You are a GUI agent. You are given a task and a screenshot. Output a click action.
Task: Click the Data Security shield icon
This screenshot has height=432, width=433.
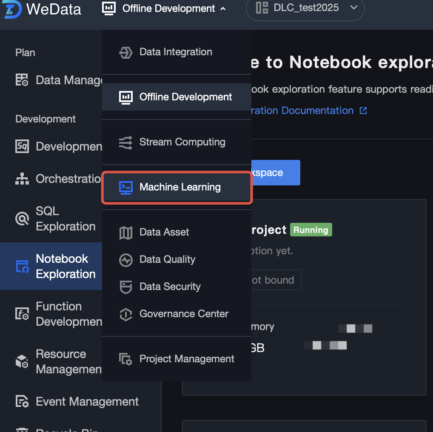(126, 287)
